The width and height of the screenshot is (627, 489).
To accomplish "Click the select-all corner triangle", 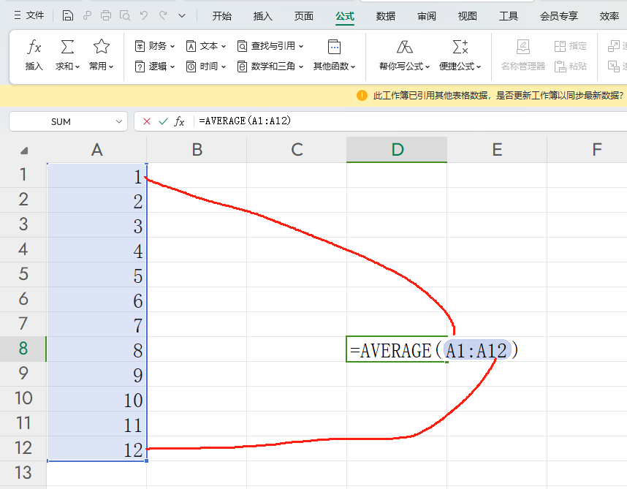I will coord(24,151).
